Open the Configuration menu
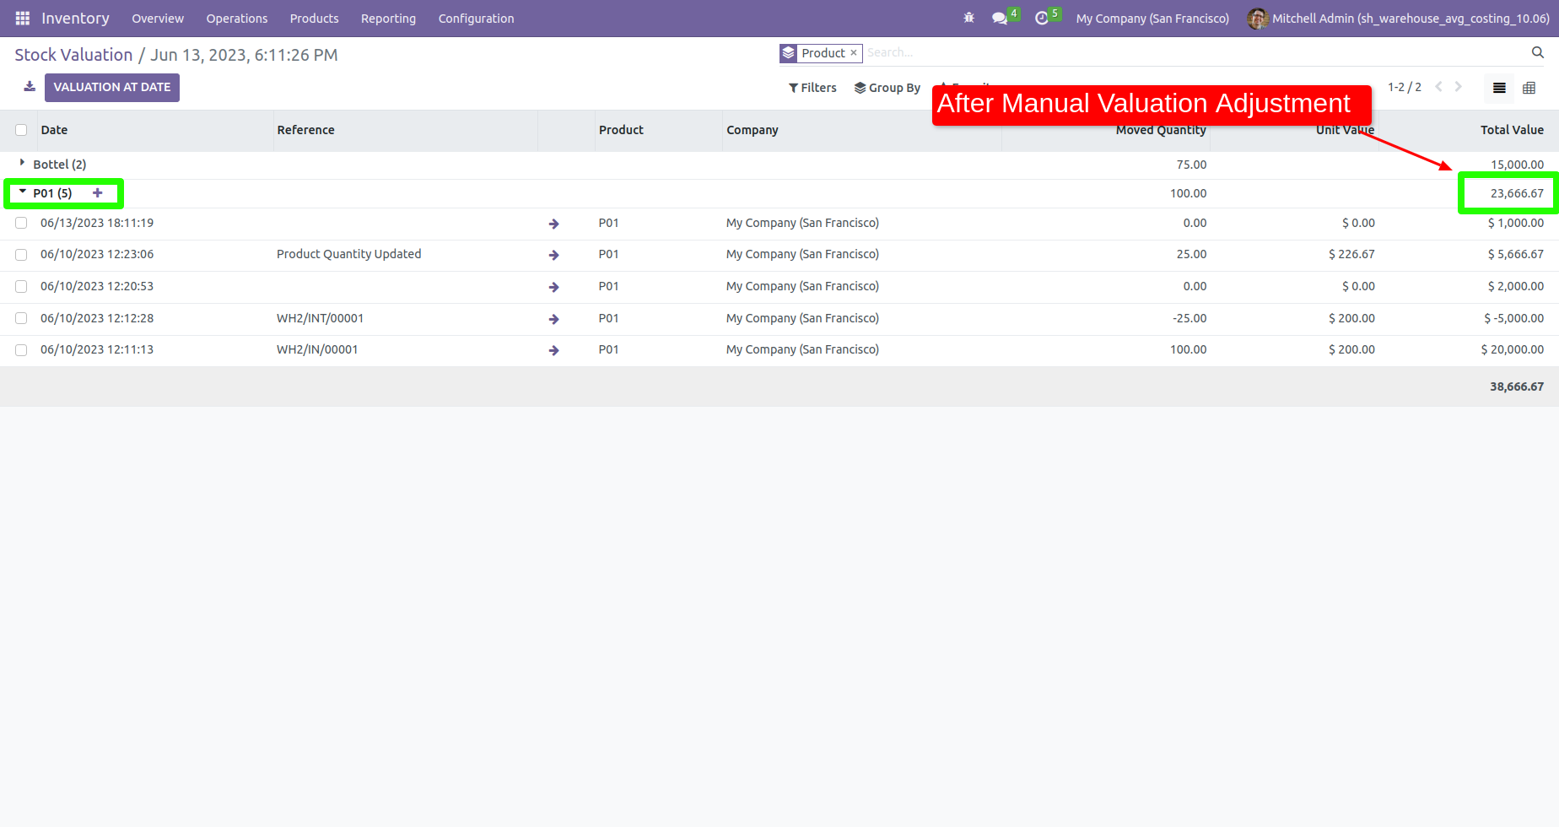The width and height of the screenshot is (1559, 827). [476, 19]
